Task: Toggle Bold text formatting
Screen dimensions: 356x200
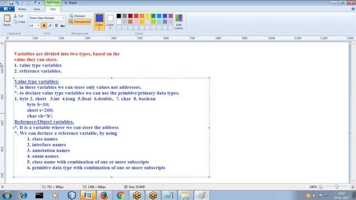Action: click(x=44, y=26)
